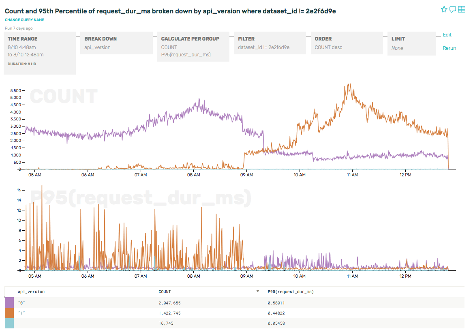The height and width of the screenshot is (330, 473).
Task: Open query comments via speech bubble icon
Action: [453, 9]
